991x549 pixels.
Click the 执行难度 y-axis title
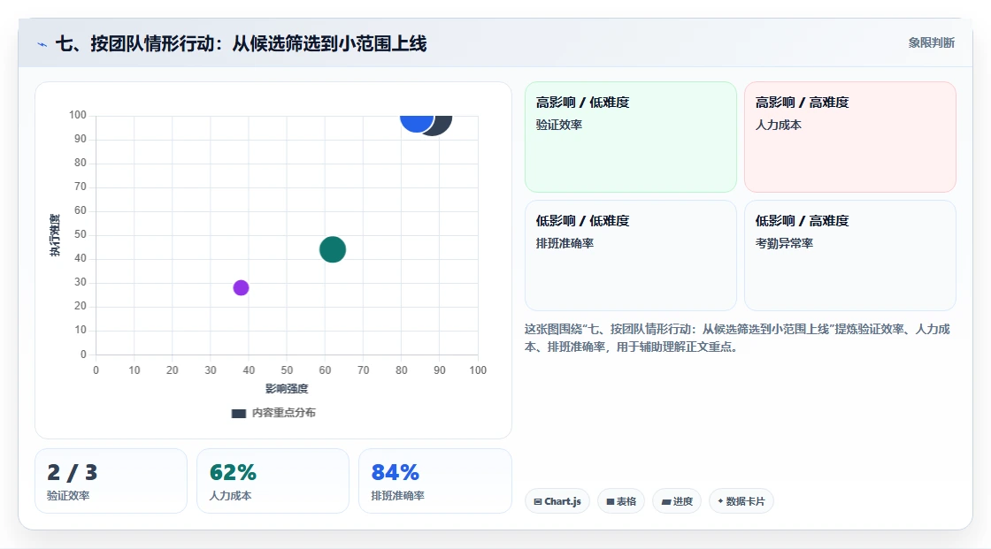point(55,235)
